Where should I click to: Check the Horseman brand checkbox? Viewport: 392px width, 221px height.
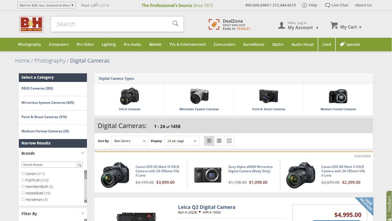[23, 200]
